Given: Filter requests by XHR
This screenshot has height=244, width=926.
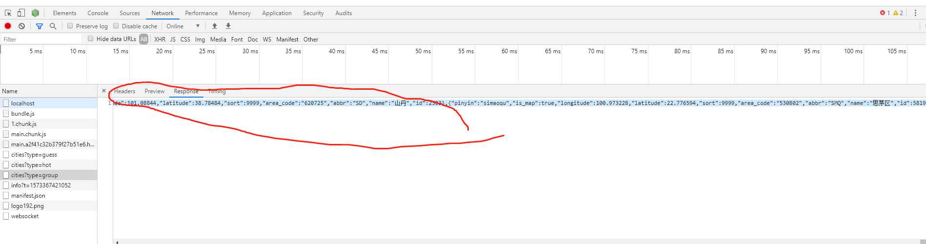Looking at the screenshot, I should (160, 39).
